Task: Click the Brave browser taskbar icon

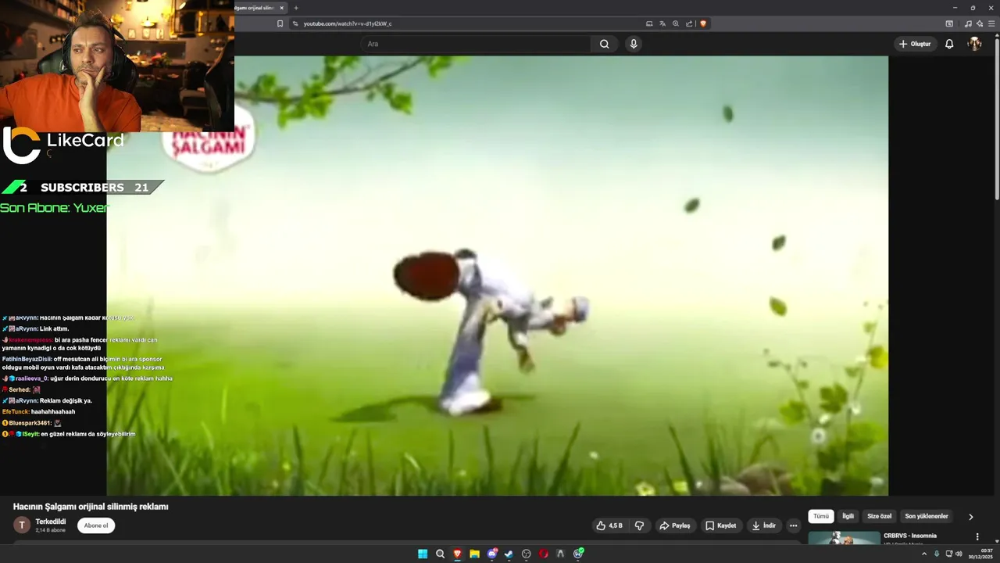Action: [457, 554]
